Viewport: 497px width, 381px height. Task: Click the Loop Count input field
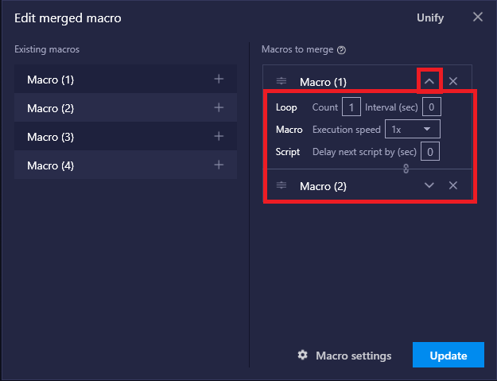point(351,107)
